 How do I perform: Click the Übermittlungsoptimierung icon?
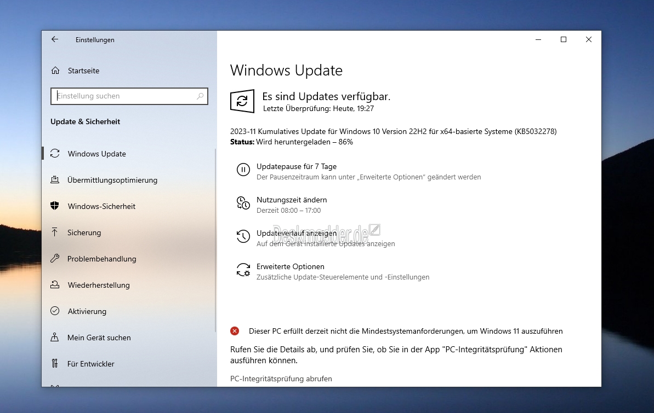point(55,180)
